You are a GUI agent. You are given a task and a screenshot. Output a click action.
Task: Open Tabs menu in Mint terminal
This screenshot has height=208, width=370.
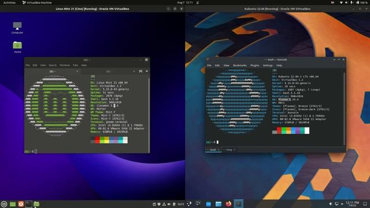coord(75,65)
